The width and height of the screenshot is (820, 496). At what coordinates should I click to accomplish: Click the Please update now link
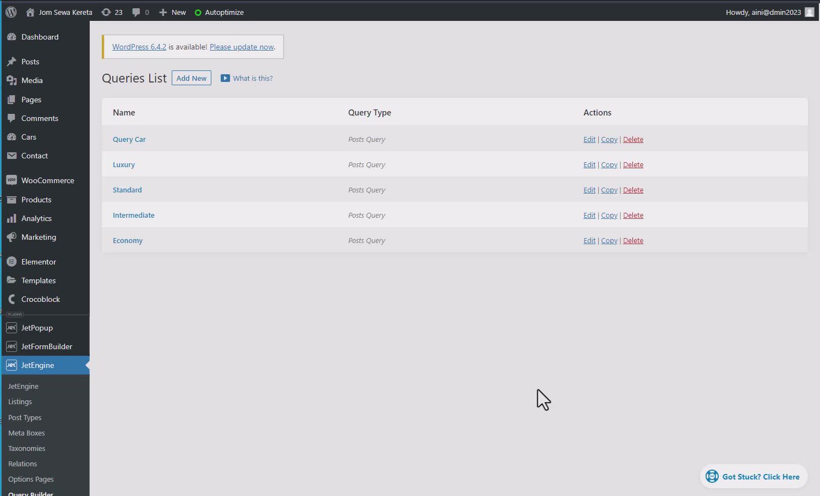pyautogui.click(x=242, y=47)
